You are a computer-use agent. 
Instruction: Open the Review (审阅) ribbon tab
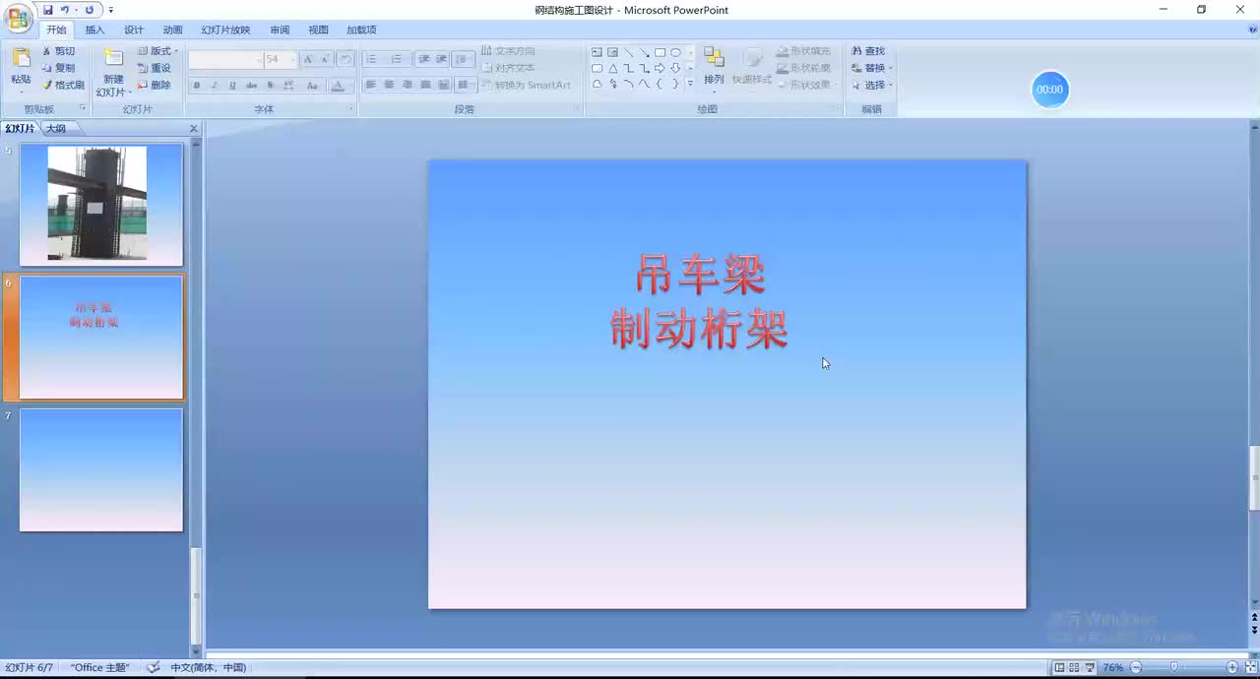point(280,31)
